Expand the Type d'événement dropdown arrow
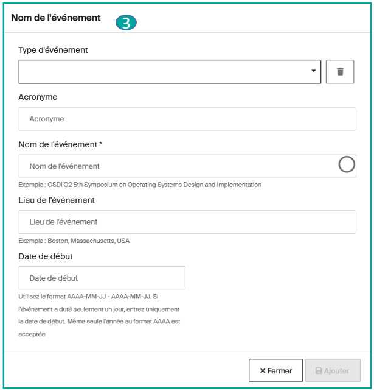The height and width of the screenshot is (391, 374). tap(314, 71)
